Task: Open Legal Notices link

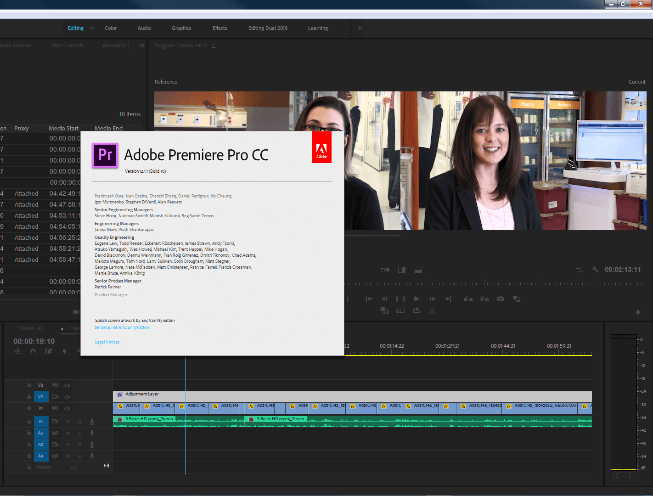Action: (107, 342)
